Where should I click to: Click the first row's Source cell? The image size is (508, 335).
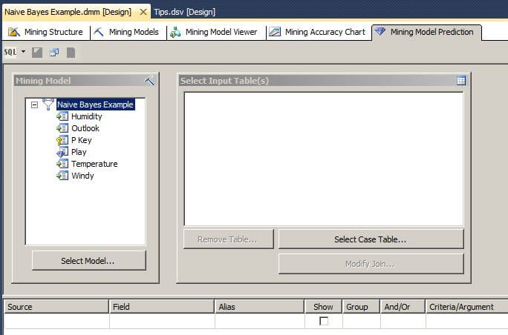56,321
